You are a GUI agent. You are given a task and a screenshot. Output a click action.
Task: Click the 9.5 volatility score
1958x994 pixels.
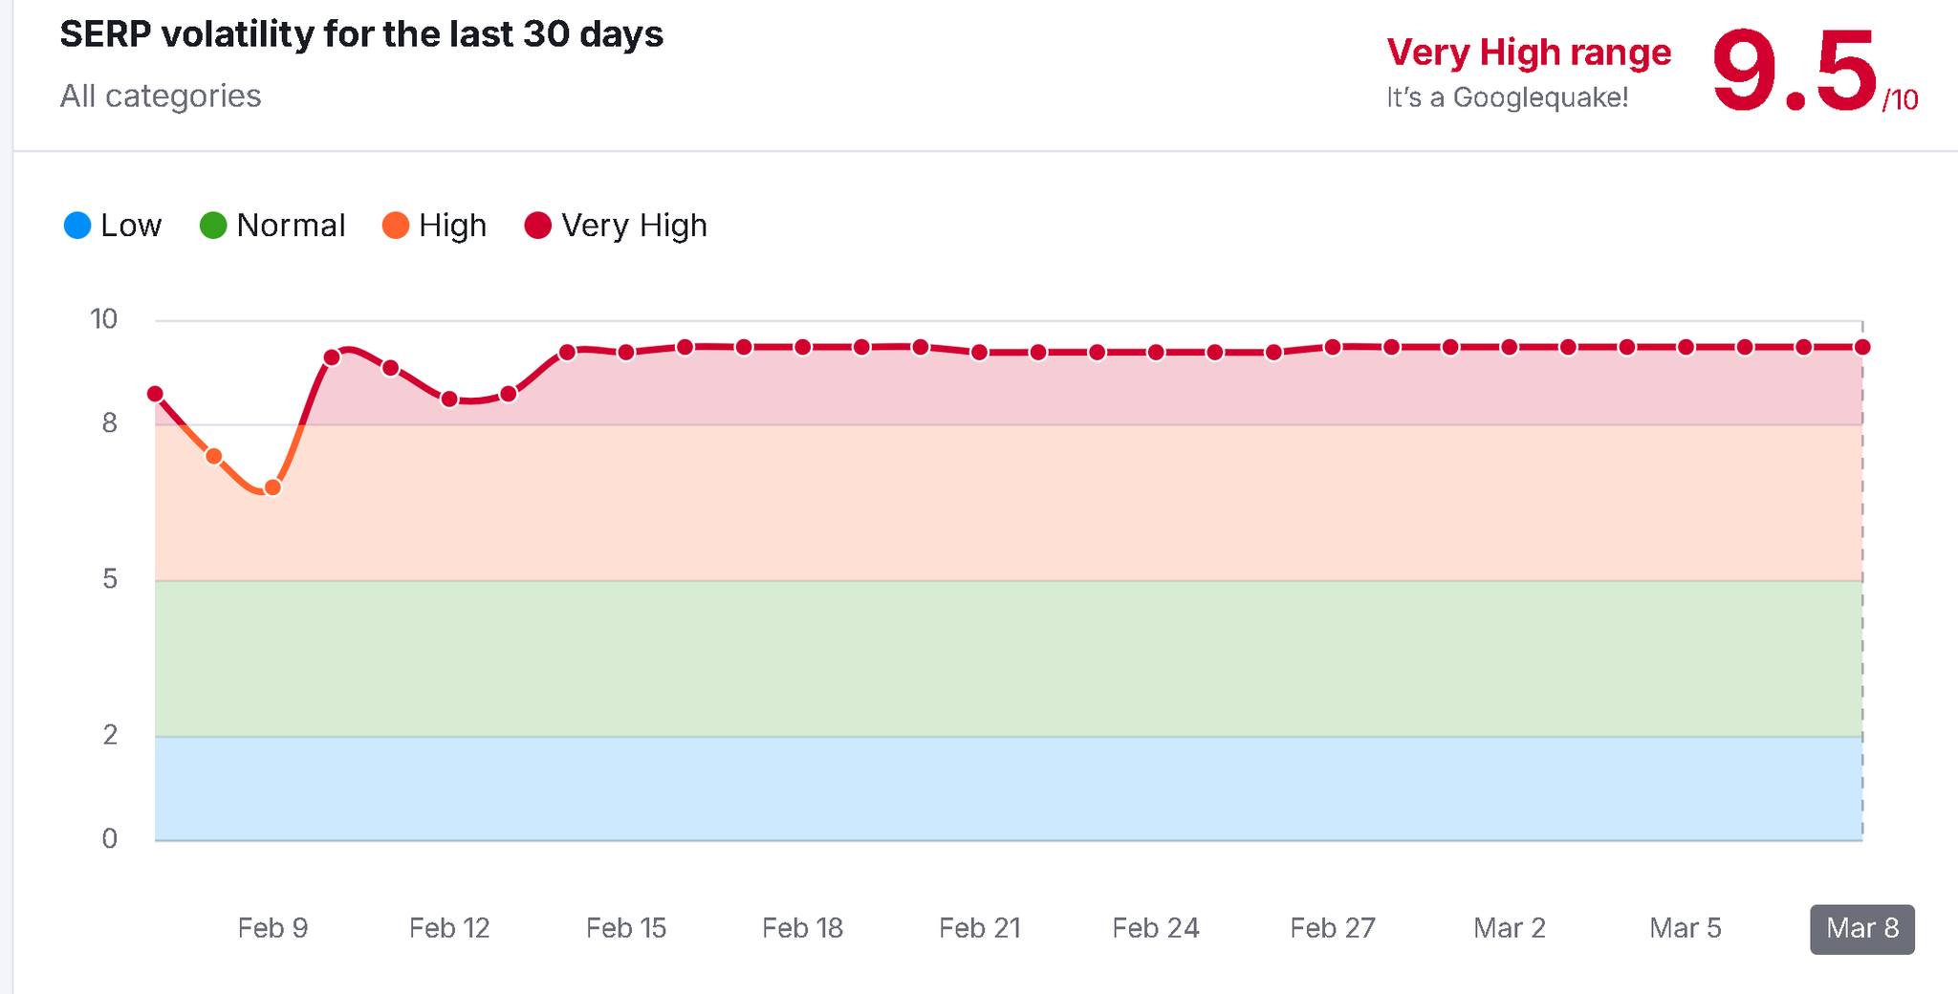[x=1795, y=72]
